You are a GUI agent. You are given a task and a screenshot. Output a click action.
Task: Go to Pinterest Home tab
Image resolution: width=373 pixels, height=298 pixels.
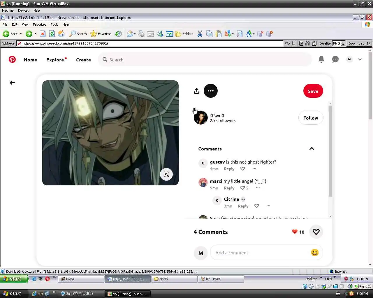pos(31,60)
